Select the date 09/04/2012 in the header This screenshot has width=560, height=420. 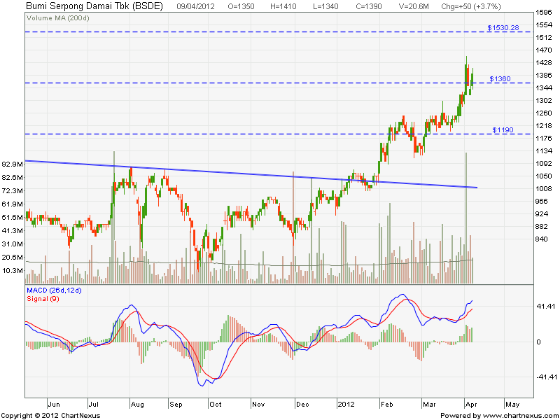click(195, 6)
